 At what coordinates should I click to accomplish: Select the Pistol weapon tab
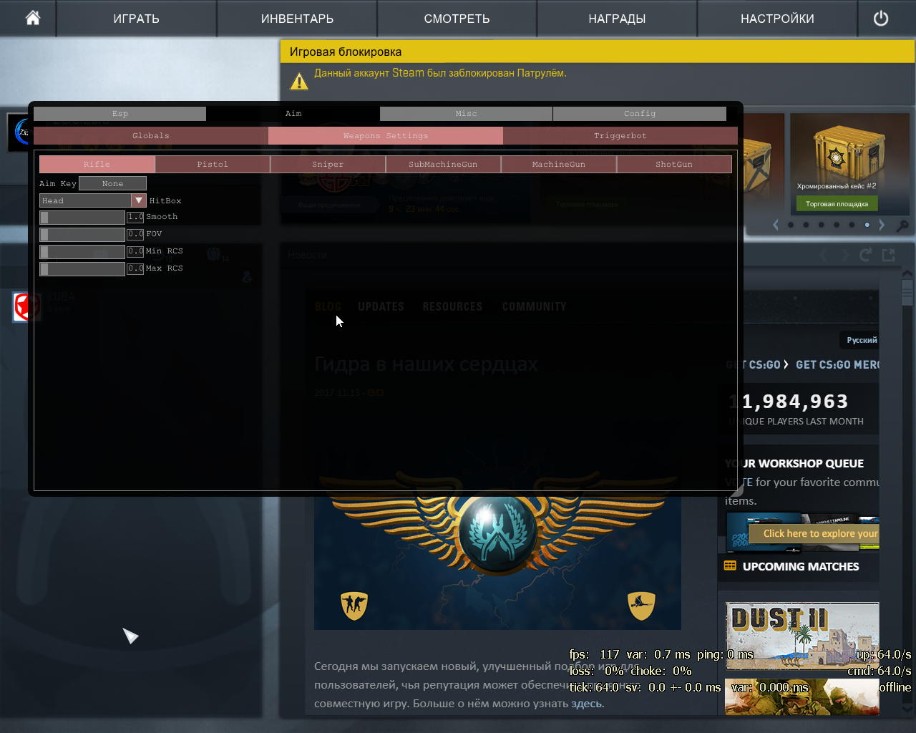pos(213,164)
